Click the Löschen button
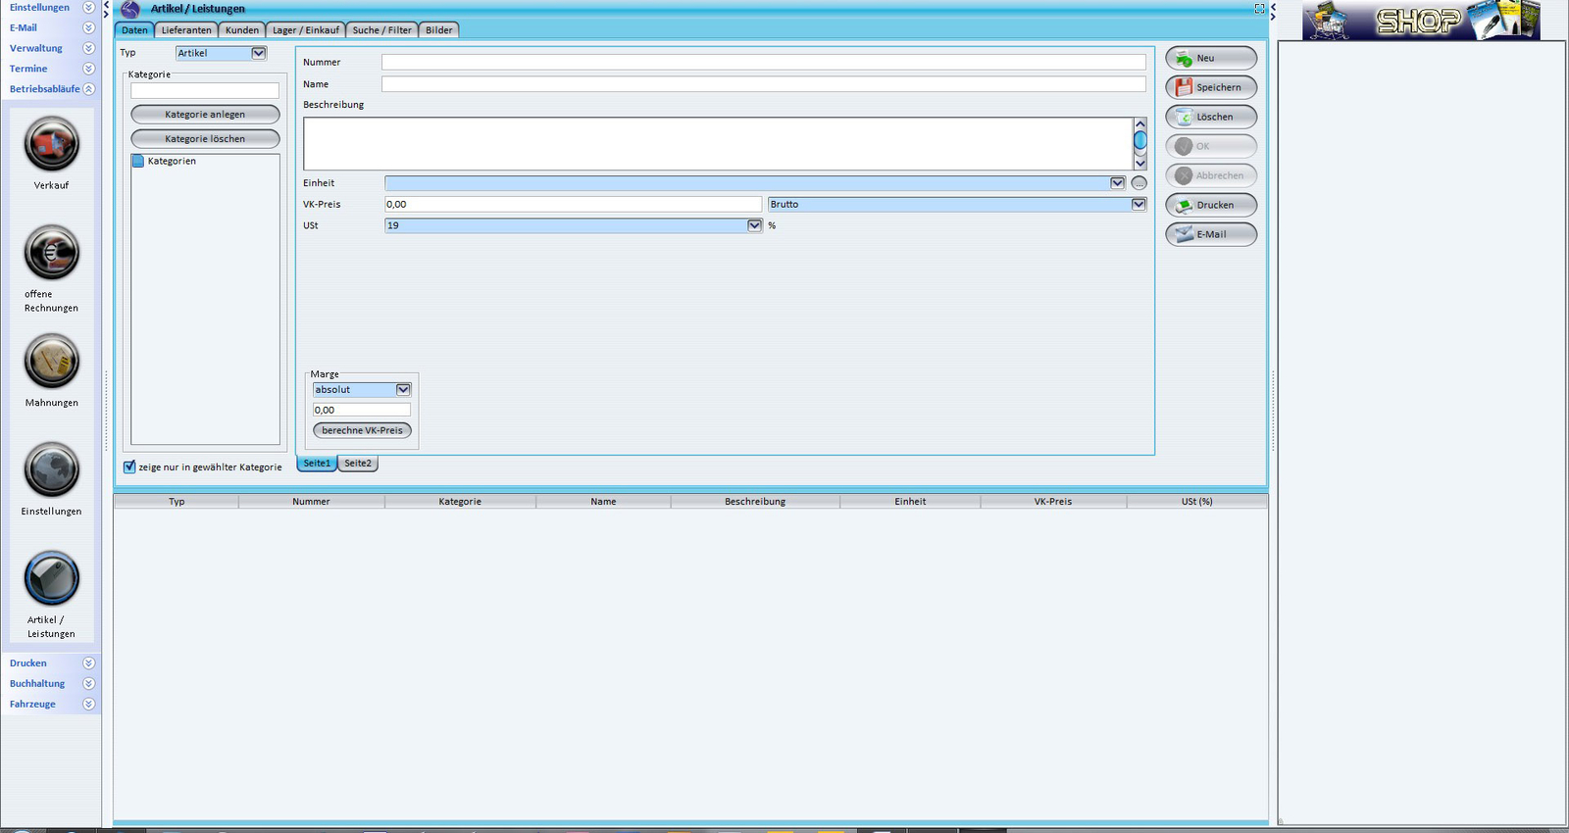 (1211, 117)
